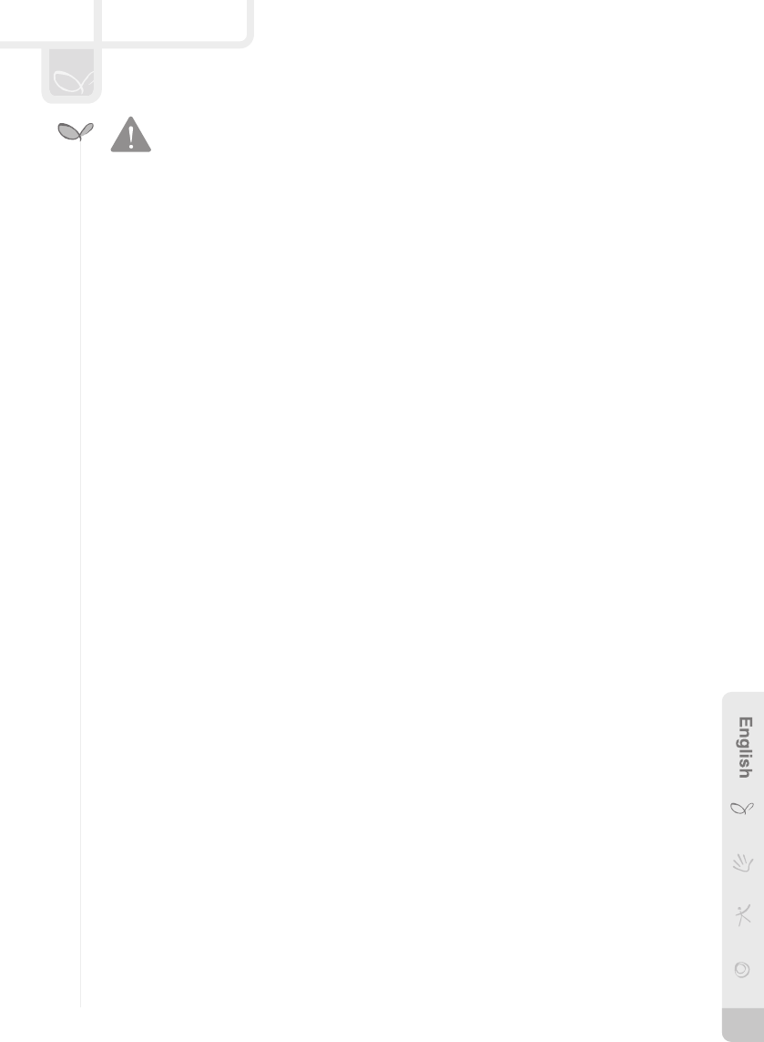Open the leaf section icon in right sidebar
Image resolution: width=764 pixels, height=1042 pixels.
[742, 809]
